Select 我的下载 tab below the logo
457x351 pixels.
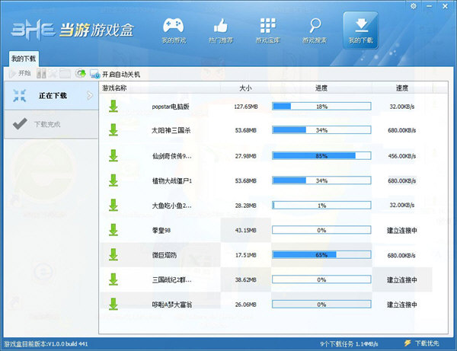(23, 59)
